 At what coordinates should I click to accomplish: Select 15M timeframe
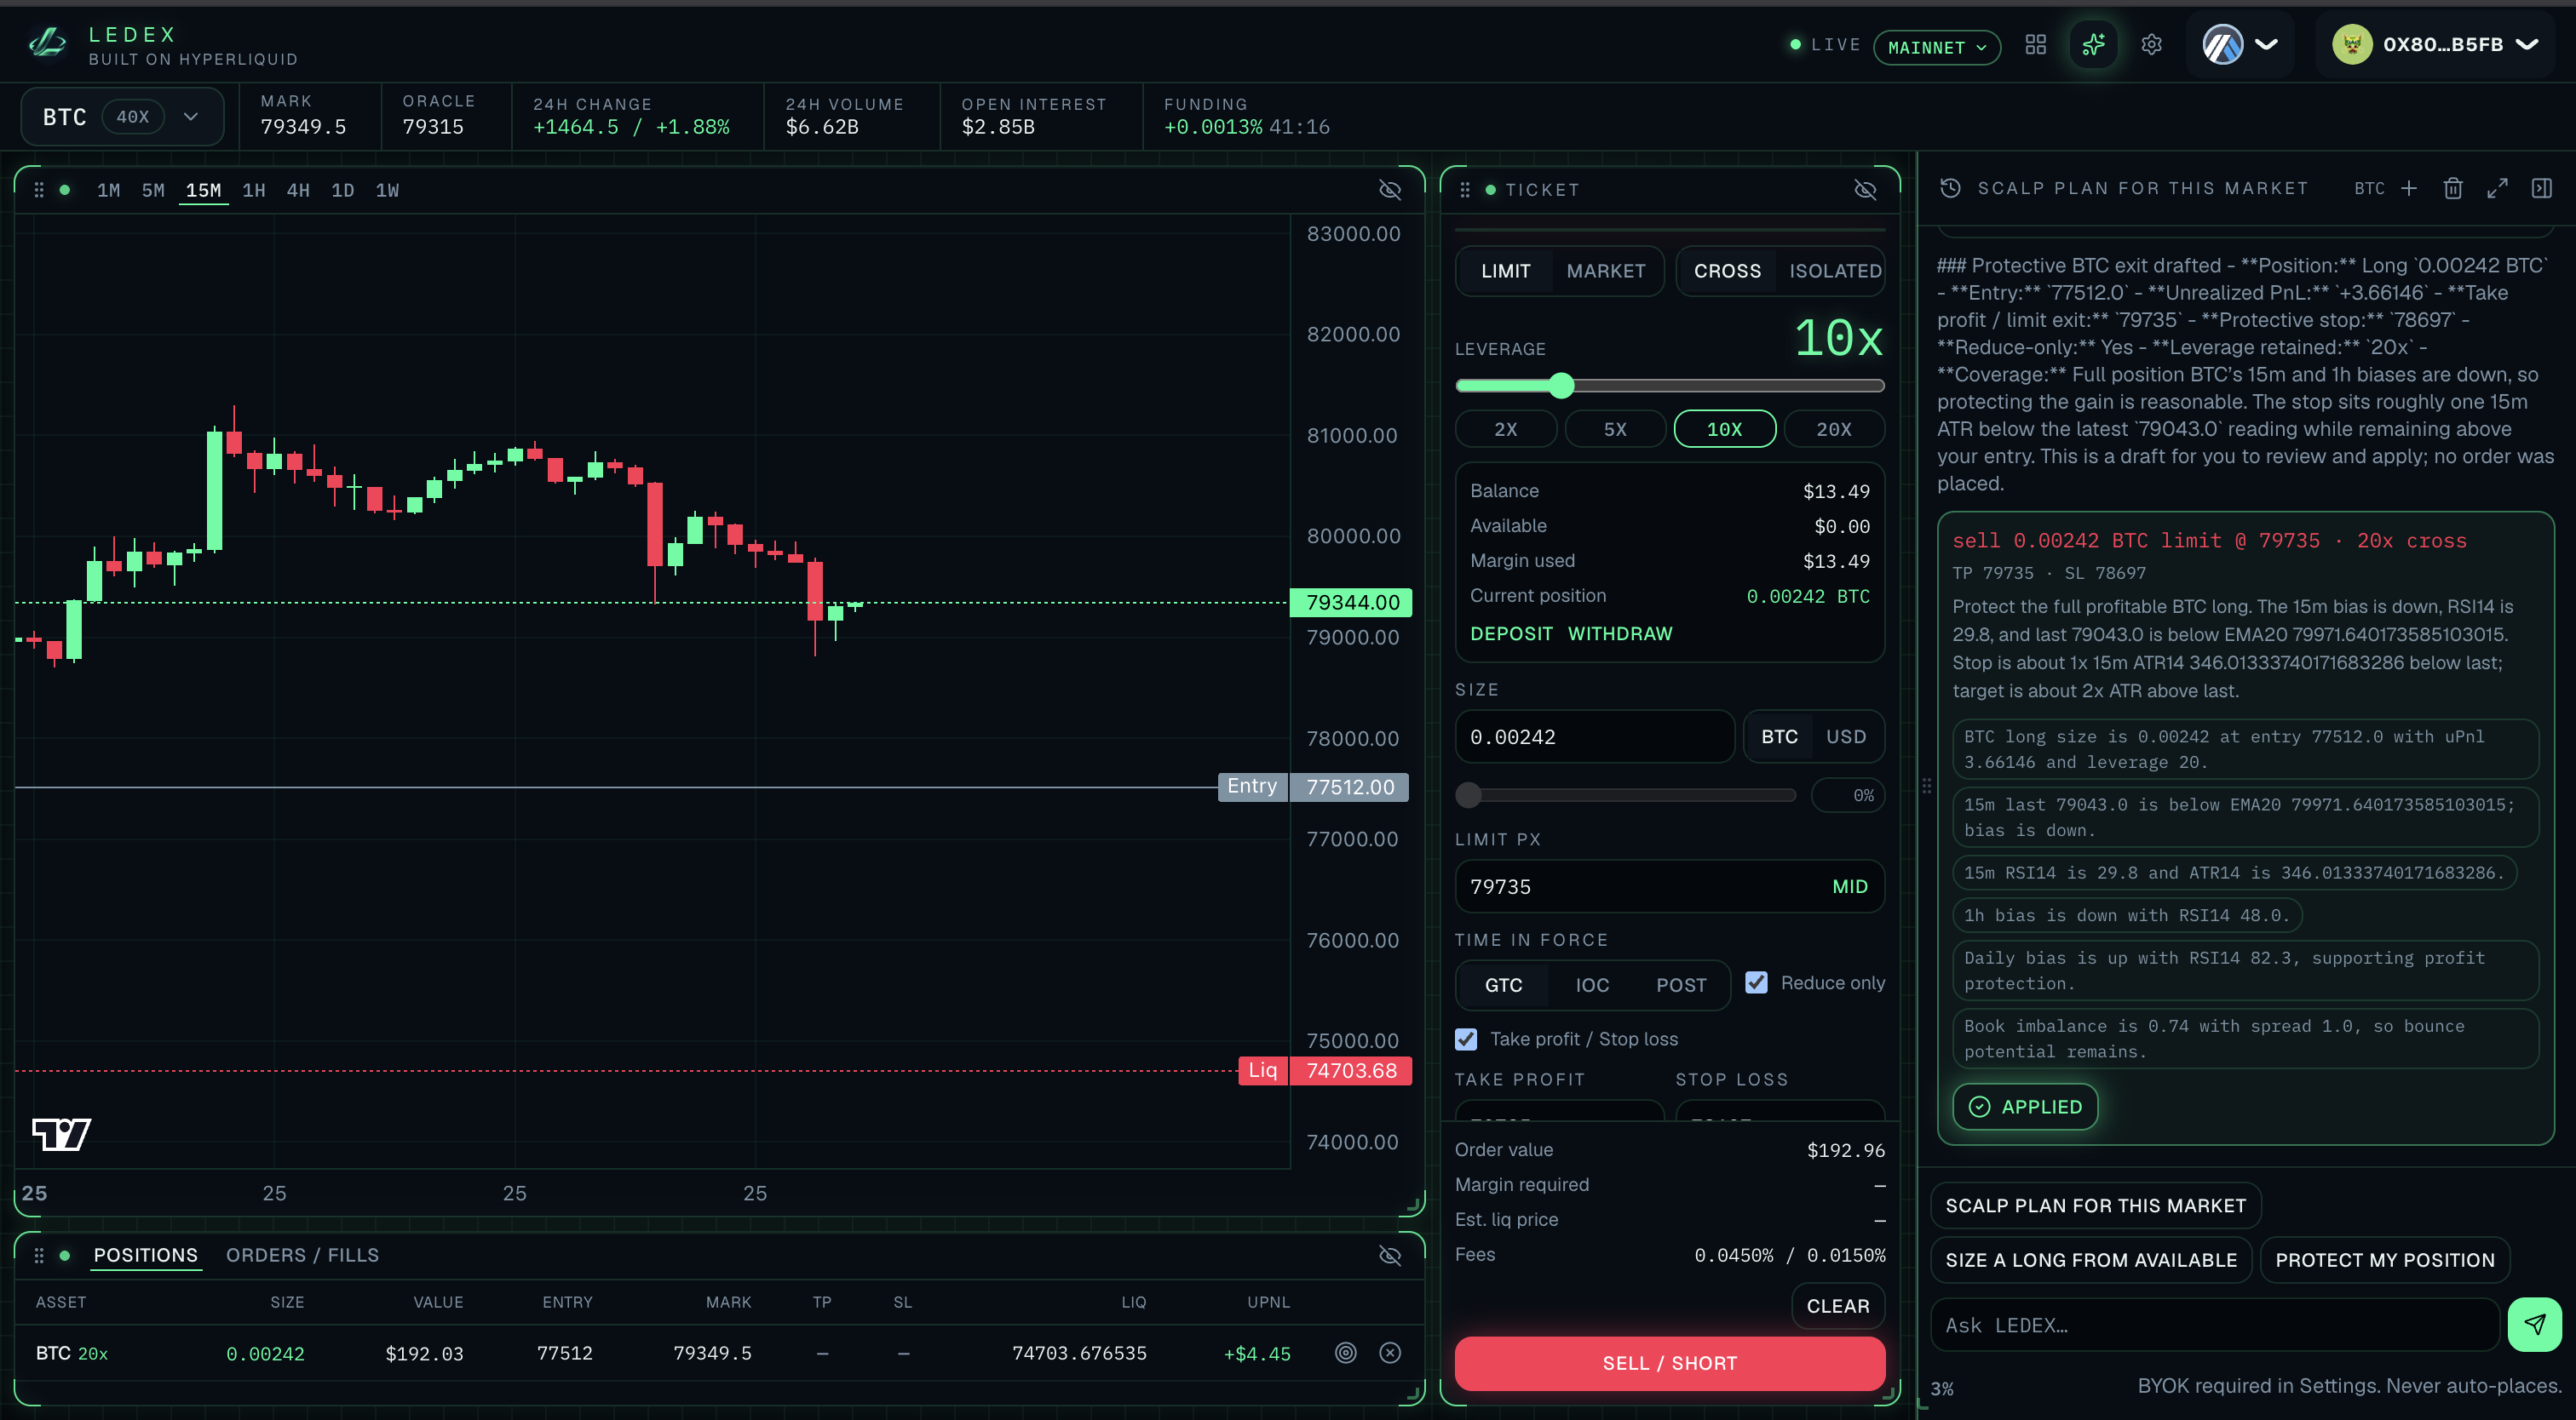click(x=204, y=190)
